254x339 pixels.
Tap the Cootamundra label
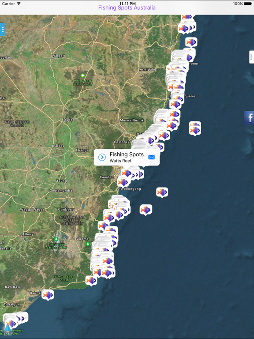(x=61, y=191)
